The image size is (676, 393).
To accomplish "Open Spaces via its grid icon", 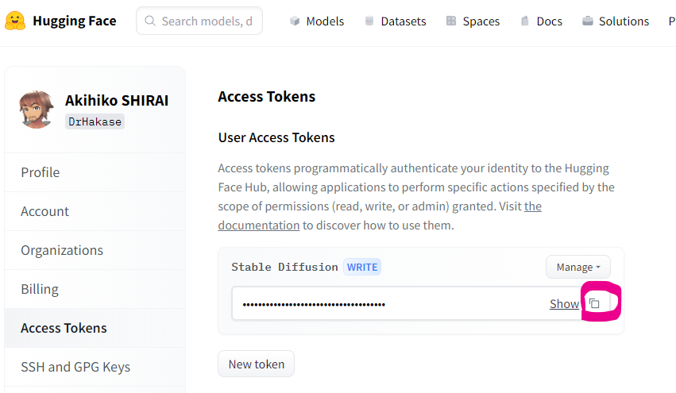I will coord(451,21).
